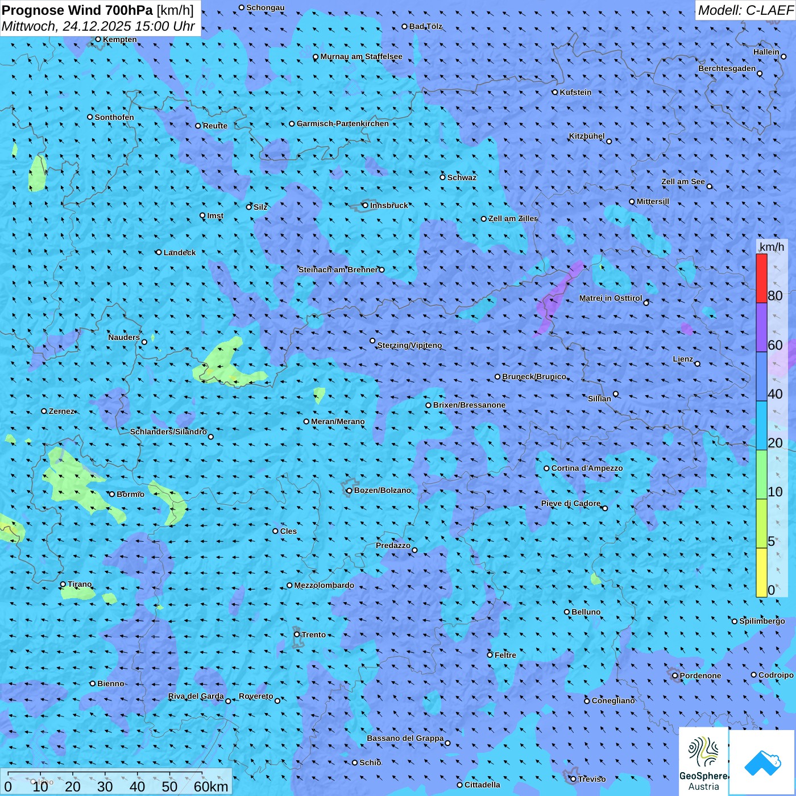Select the Kitzbühel city label
This screenshot has height=796, width=796.
tap(587, 136)
